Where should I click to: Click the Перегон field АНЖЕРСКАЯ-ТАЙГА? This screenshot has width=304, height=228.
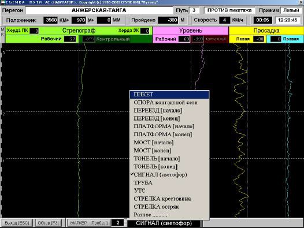[99, 10]
